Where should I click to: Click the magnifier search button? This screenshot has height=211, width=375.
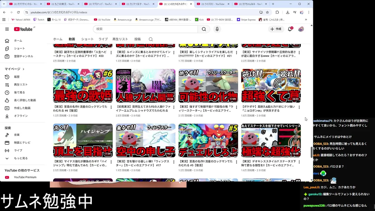click(204, 29)
